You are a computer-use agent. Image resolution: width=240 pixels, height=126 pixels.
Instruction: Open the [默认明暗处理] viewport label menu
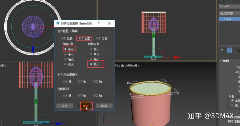tap(130, 66)
